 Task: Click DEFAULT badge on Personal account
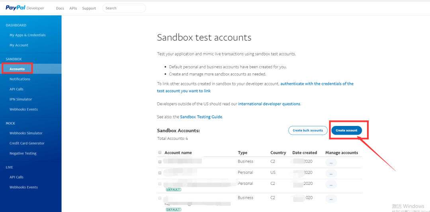click(x=174, y=189)
